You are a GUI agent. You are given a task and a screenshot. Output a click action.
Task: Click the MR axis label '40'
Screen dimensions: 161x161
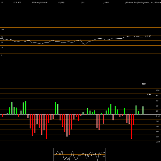pos(157,106)
